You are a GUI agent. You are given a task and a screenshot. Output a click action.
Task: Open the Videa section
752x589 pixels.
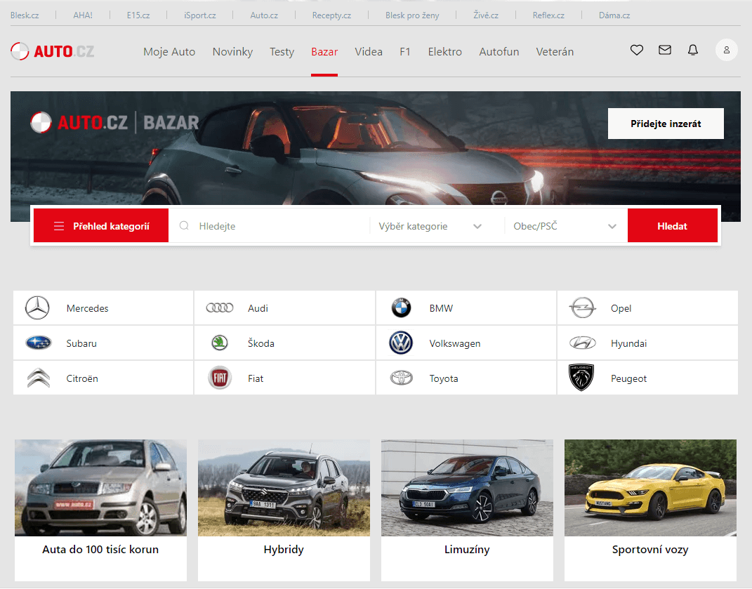coord(369,52)
